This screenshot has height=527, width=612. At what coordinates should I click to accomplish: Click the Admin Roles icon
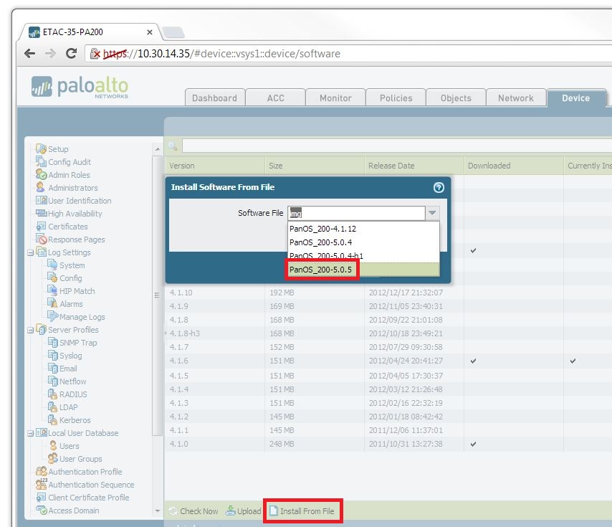point(41,174)
